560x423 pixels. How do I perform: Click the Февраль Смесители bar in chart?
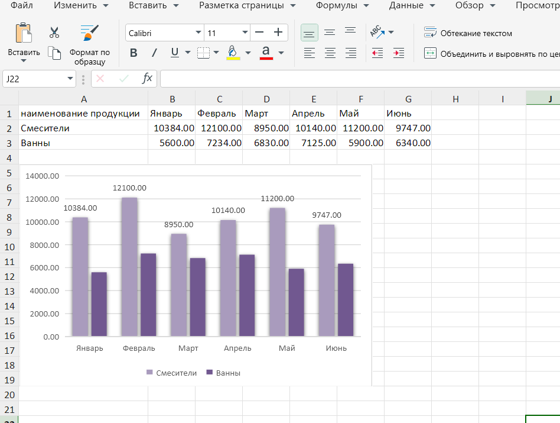129,267
